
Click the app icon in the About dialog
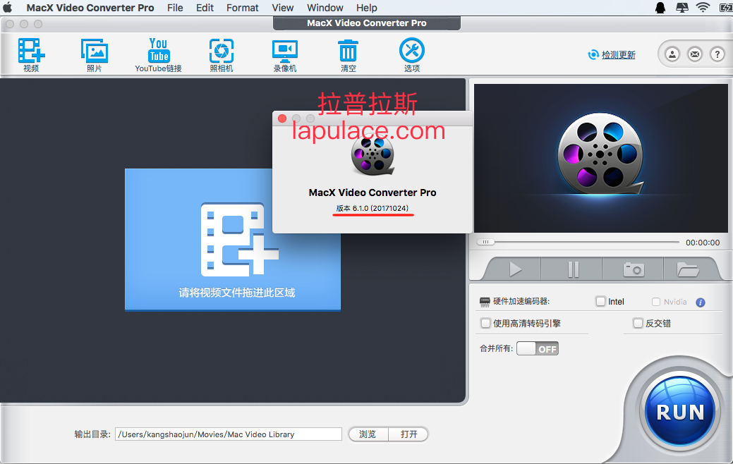click(x=372, y=157)
